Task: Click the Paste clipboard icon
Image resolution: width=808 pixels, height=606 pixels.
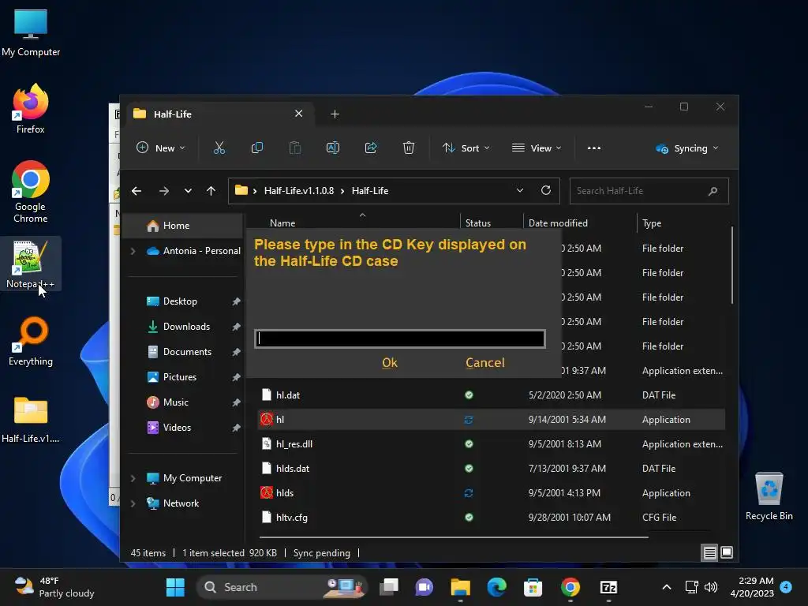Action: (x=295, y=148)
